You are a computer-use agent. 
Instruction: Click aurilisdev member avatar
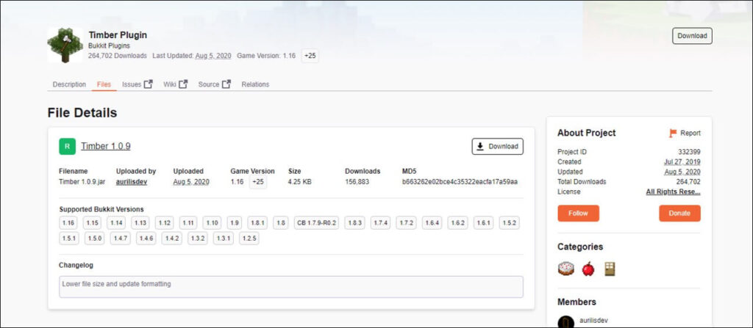coord(565,322)
